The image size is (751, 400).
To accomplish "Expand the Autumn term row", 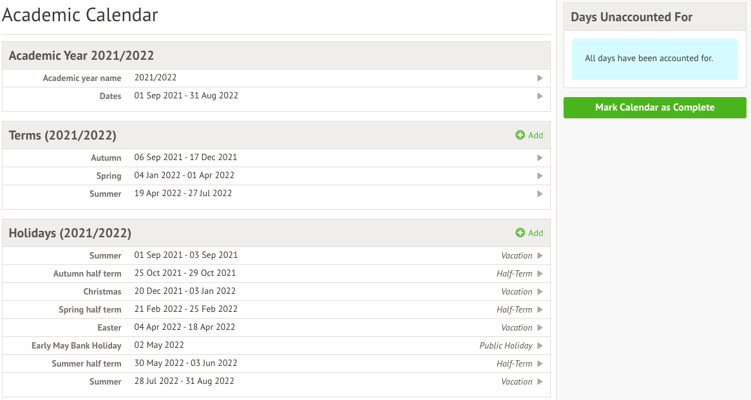I will pyautogui.click(x=540, y=158).
